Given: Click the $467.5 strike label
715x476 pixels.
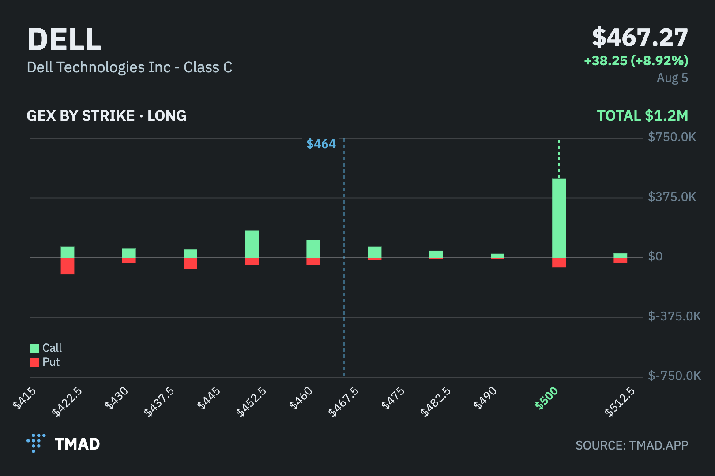Looking at the screenshot, I should (x=343, y=401).
